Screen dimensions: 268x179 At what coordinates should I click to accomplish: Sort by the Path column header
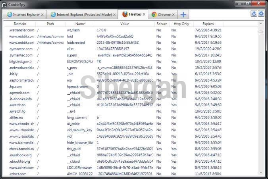(50, 24)
